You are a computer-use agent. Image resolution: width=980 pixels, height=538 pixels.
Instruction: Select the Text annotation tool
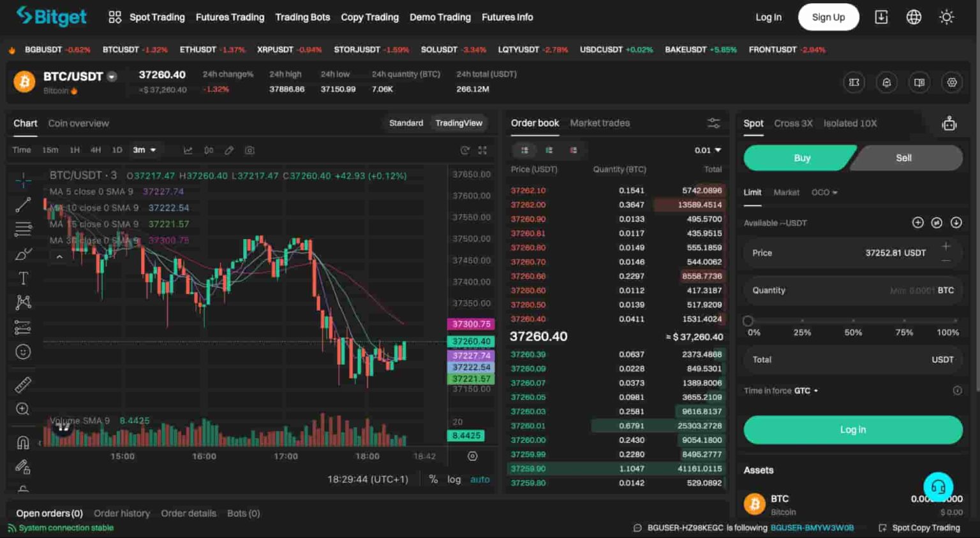(22, 278)
